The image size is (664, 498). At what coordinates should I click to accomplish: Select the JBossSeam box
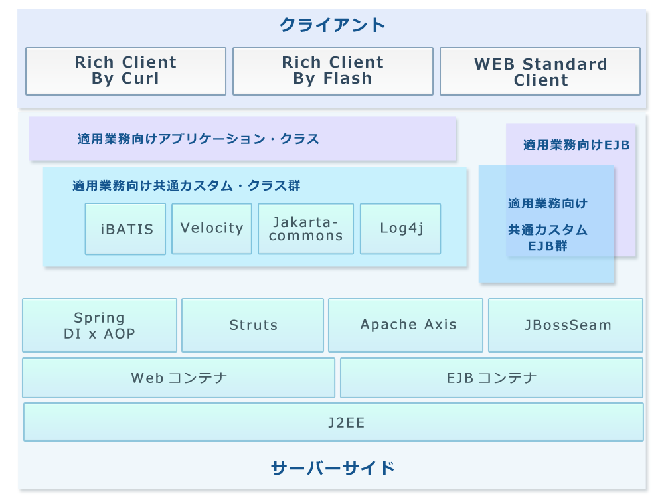[566, 325]
